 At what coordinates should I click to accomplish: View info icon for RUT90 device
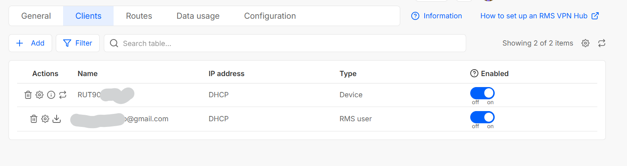(x=51, y=95)
